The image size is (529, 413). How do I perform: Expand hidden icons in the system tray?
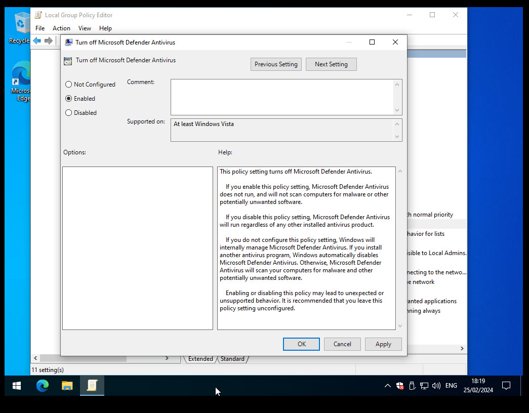387,385
